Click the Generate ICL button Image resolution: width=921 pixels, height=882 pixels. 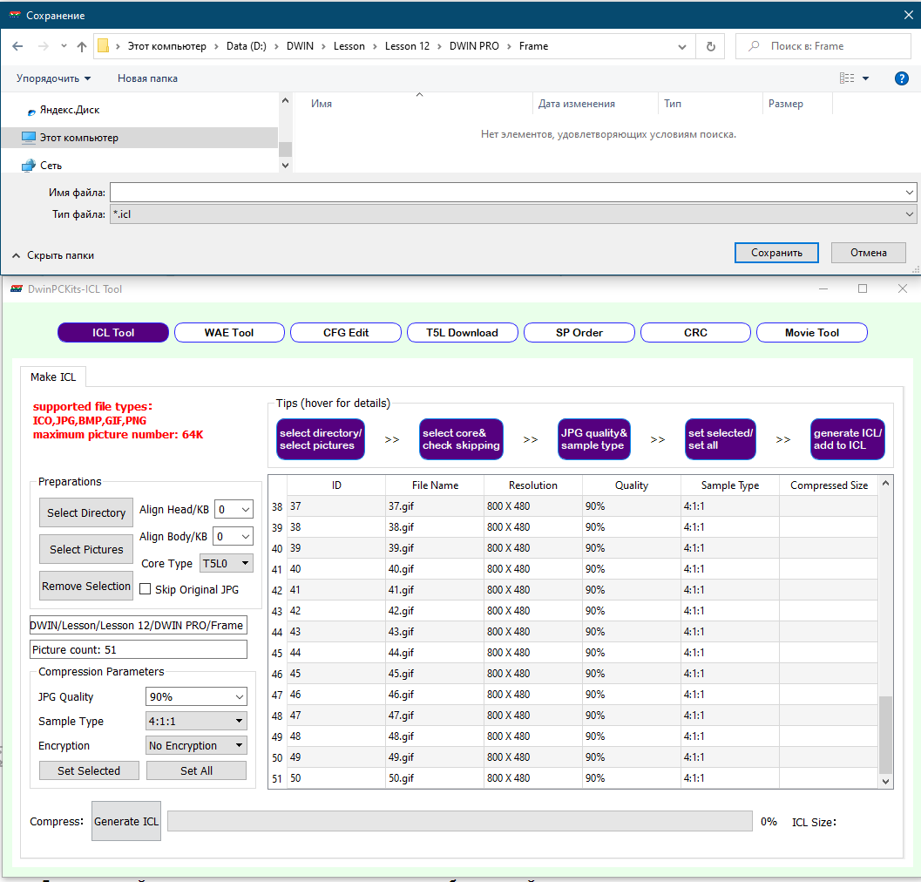pos(126,822)
